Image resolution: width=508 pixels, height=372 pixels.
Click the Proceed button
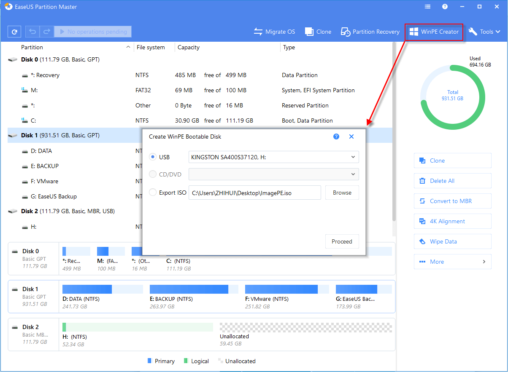(342, 241)
